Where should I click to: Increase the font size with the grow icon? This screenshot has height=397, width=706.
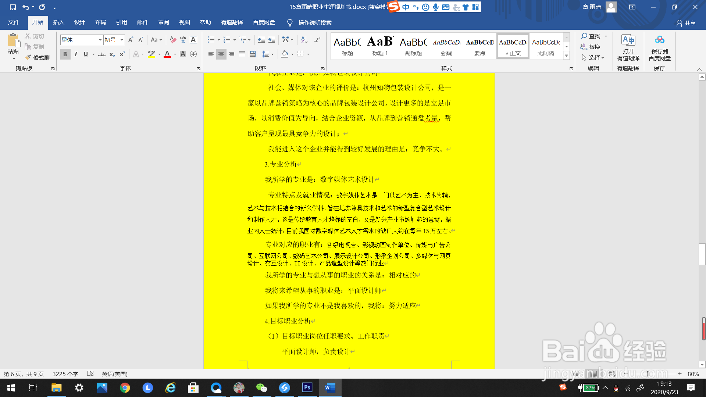[x=131, y=40]
